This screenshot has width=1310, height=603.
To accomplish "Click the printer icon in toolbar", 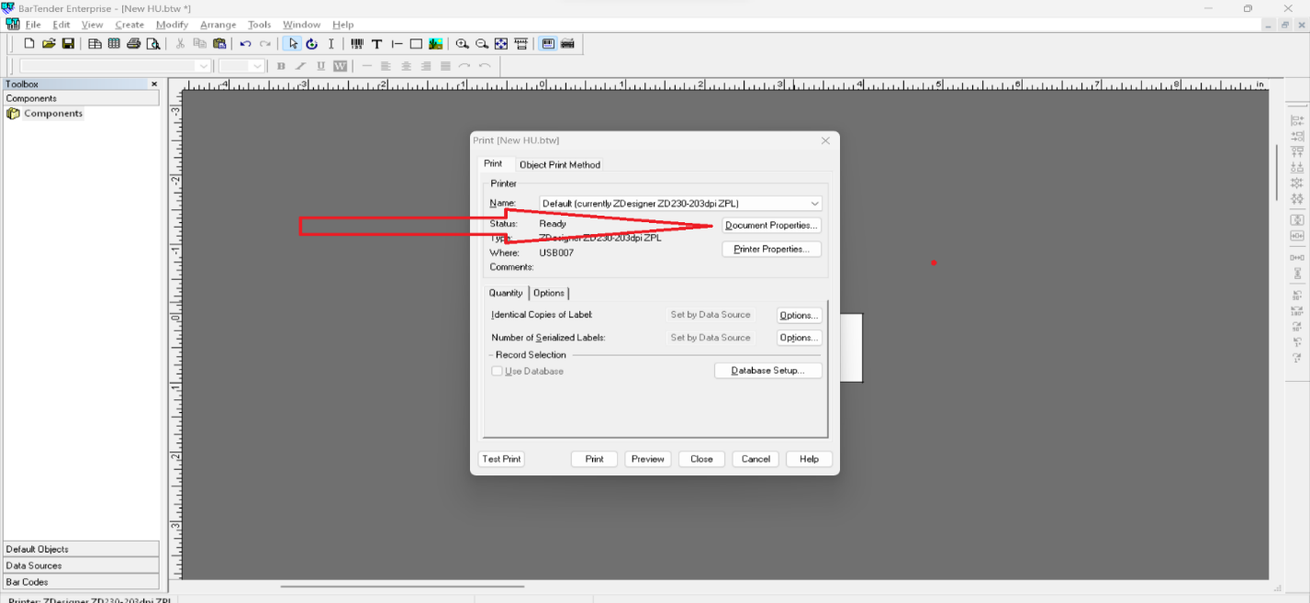I will [134, 43].
